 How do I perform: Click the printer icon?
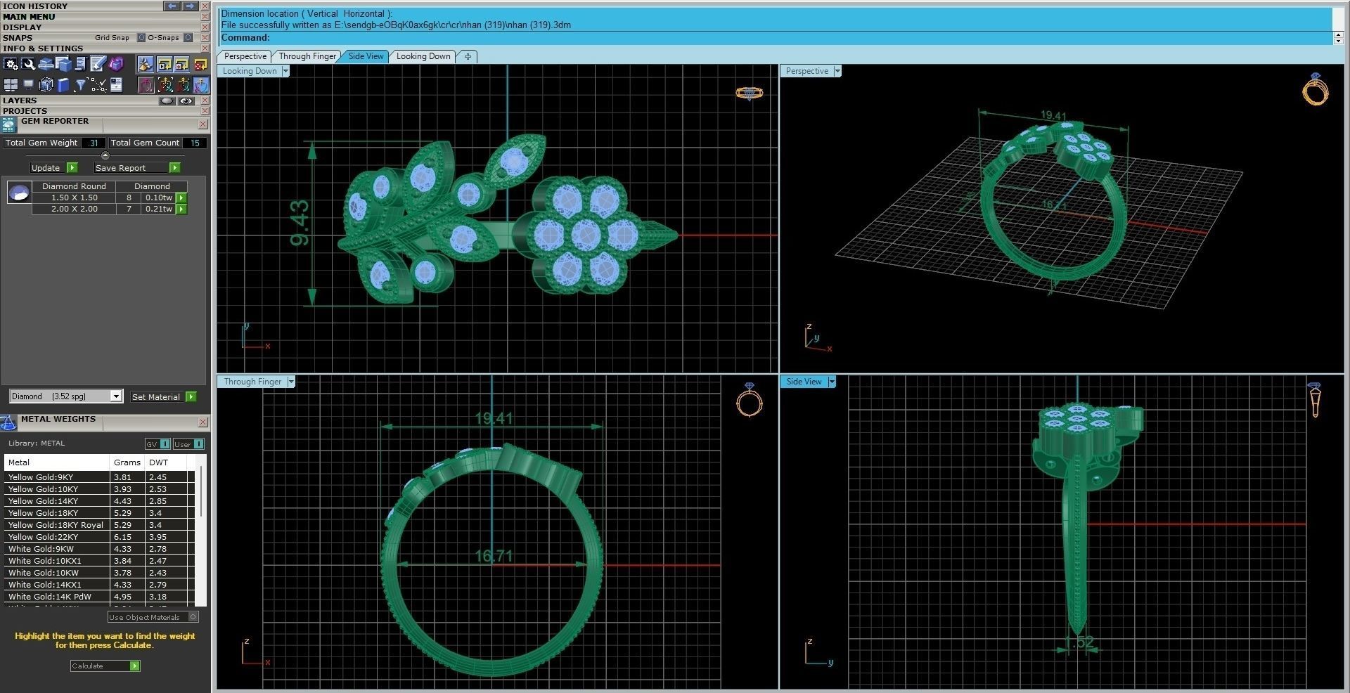[x=46, y=65]
